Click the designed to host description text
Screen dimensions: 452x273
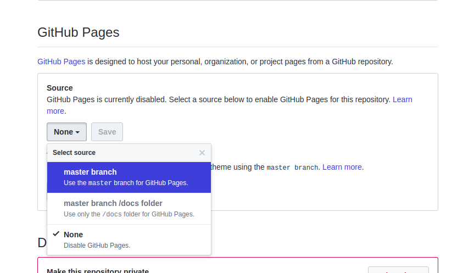coord(240,62)
